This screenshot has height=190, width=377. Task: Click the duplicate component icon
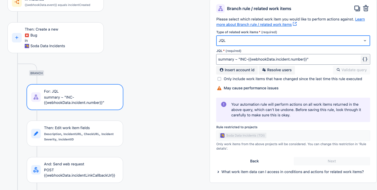pyautogui.click(x=357, y=8)
